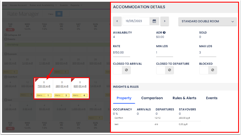
Task: Click the Rate input field showing $150.00
Action: point(122,53)
